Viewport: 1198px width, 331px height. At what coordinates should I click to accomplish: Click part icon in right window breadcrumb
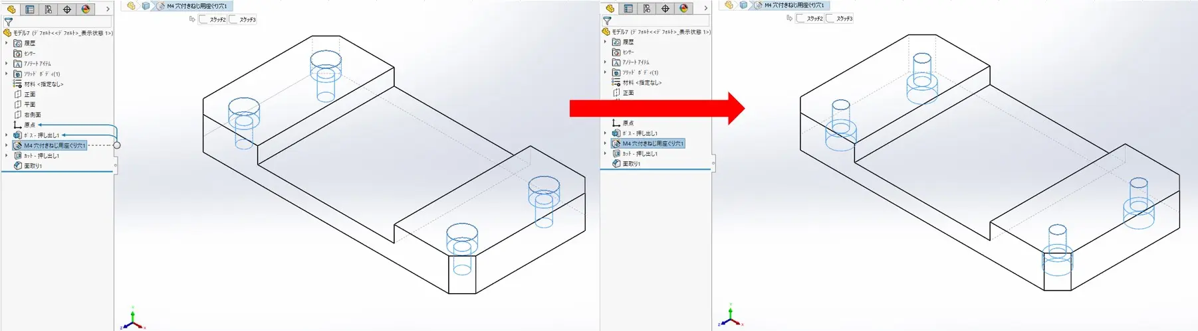click(x=729, y=5)
